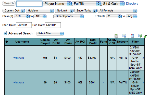Viewport: 149px width, 100px height.
Task: Click the refresh table icon with green arrows
Action: click(x=140, y=35)
